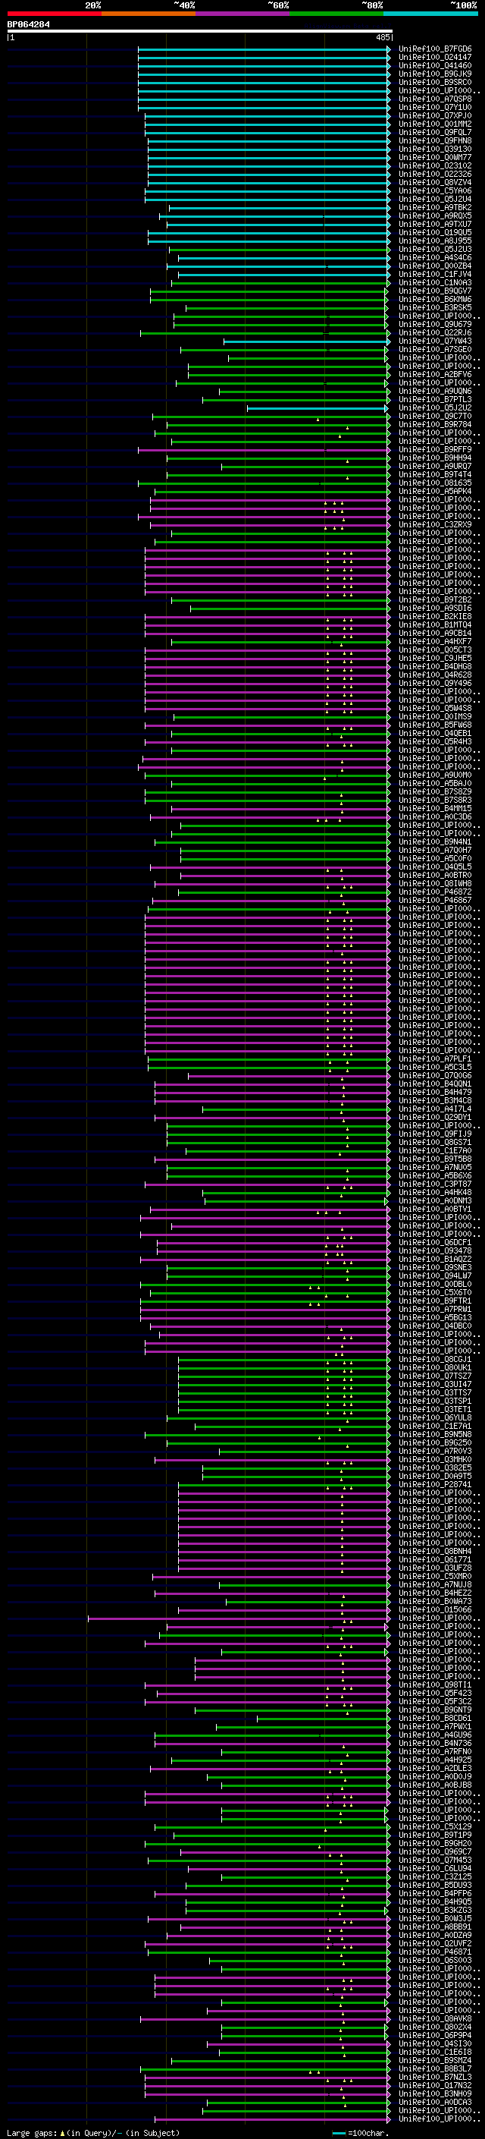485x2139 pixels.
Task: Select hit UniRef100_B9HH94
Action: (434, 458)
